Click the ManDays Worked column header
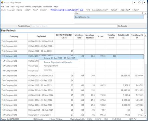Image resolution: width=148 pixels, height=121 pixels. point(90,37)
